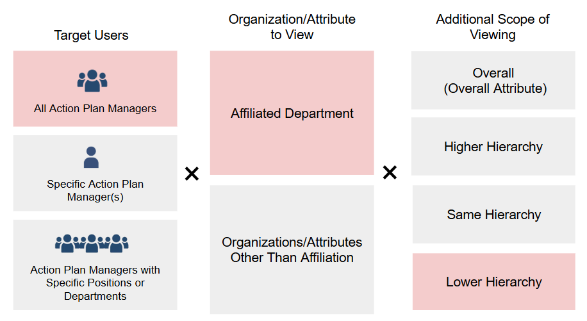Click the Organization/Attribute to View heading
The height and width of the screenshot is (321, 587).
point(292,27)
